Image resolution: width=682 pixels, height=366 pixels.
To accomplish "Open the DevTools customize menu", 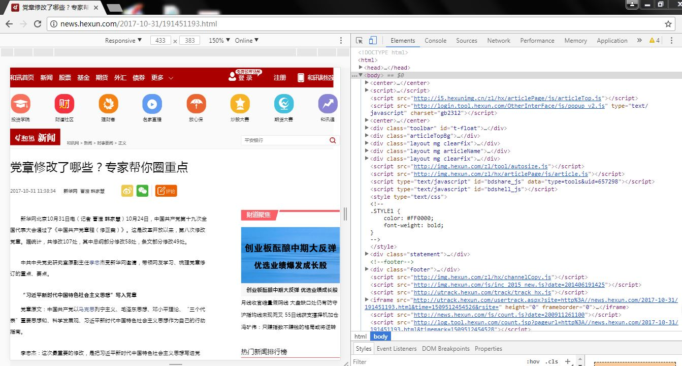I will tap(672, 41).
